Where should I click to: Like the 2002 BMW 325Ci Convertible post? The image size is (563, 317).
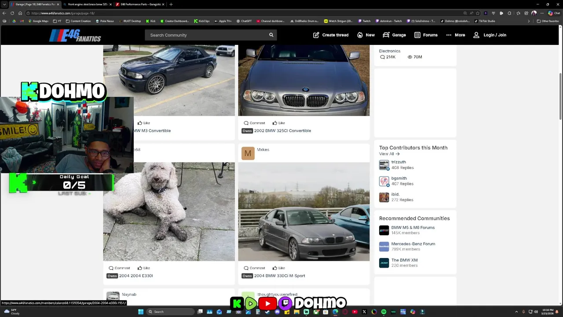click(278, 123)
